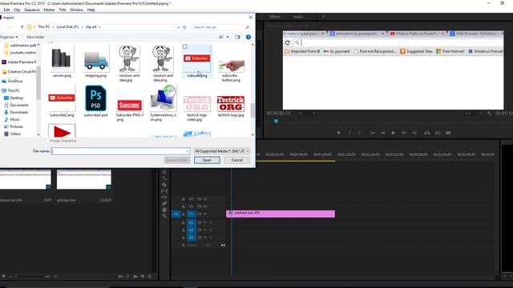513x288 pixels.
Task: Open the Marker menu
Action: point(49,10)
